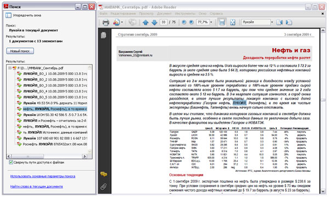Click highlighted ЛУКОЙЛ word in document
This screenshot has height=197, width=329.
click(239, 103)
